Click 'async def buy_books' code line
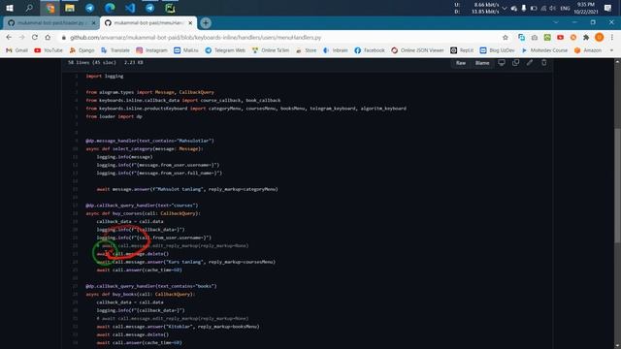 (141, 294)
